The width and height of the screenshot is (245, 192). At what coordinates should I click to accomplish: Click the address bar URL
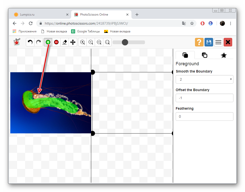(86, 23)
